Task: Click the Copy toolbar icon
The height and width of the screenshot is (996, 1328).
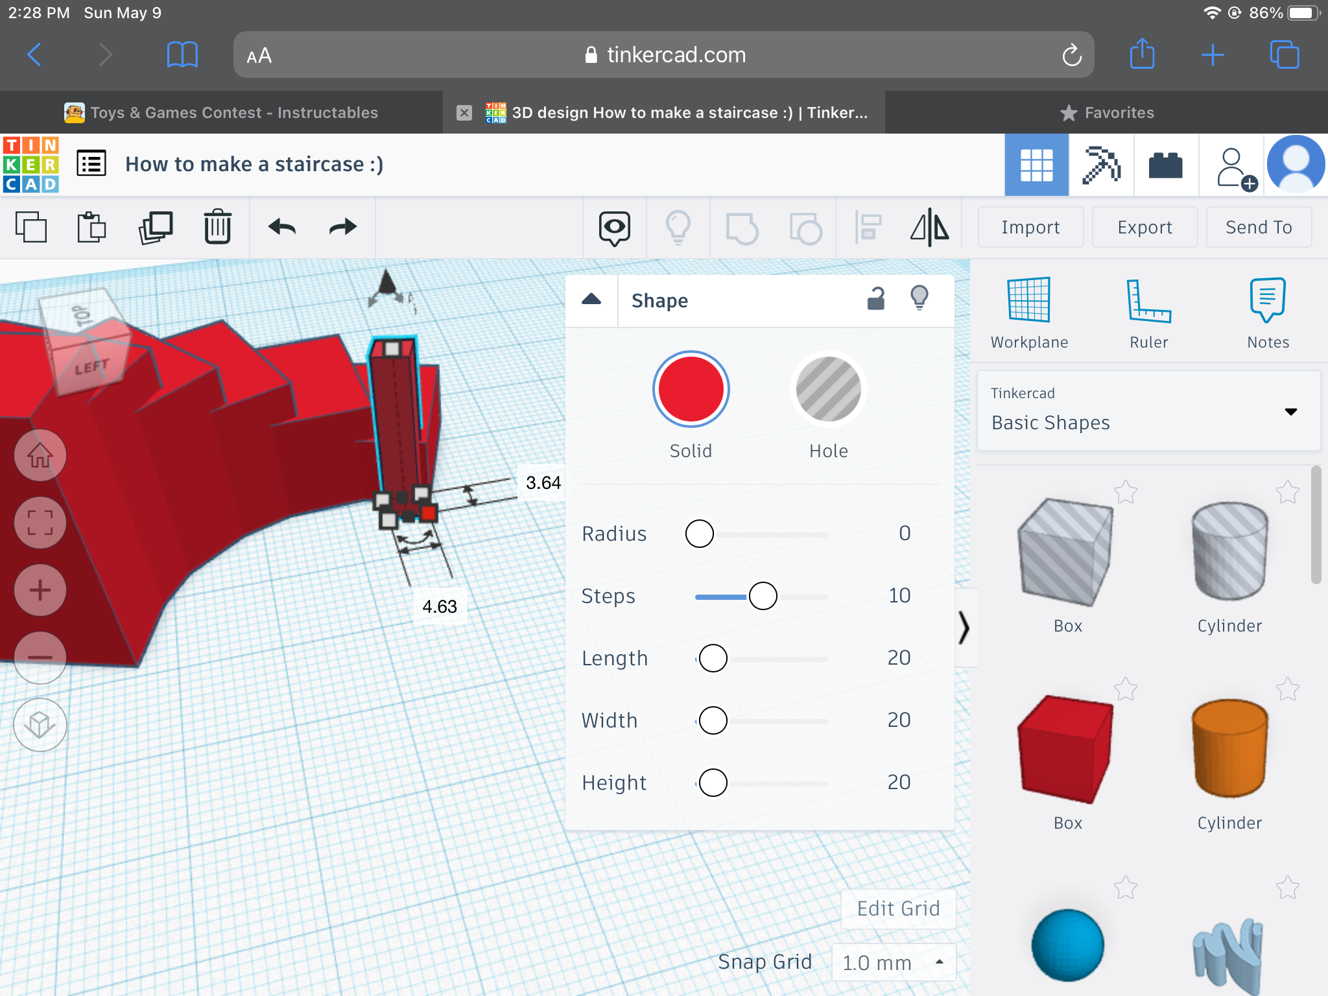Action: [31, 228]
